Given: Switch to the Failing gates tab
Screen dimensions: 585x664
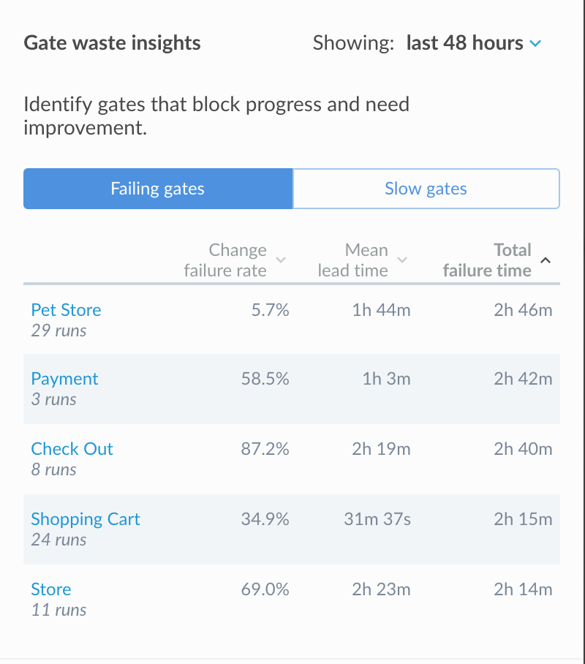Looking at the screenshot, I should click(158, 189).
